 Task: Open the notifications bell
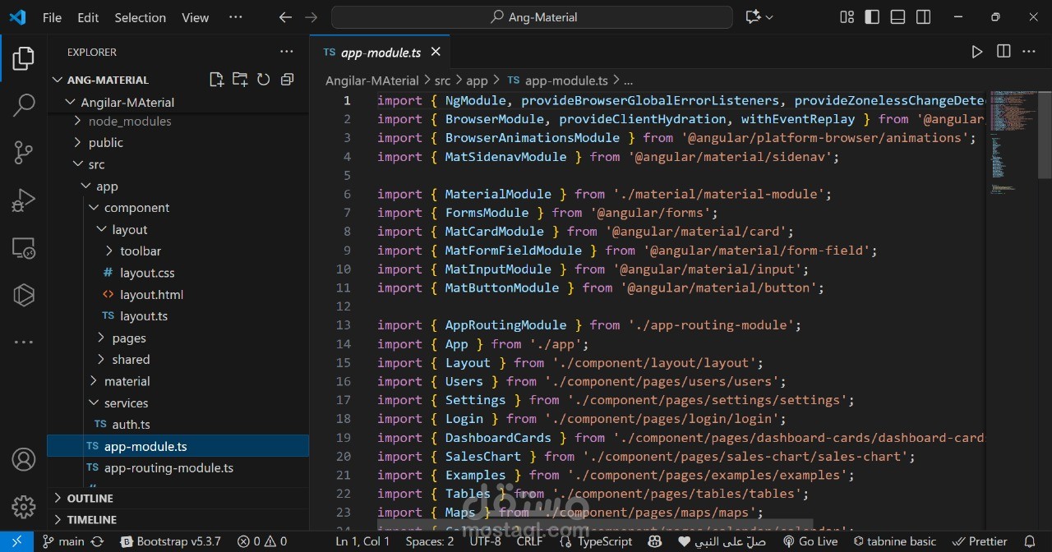point(1030,541)
